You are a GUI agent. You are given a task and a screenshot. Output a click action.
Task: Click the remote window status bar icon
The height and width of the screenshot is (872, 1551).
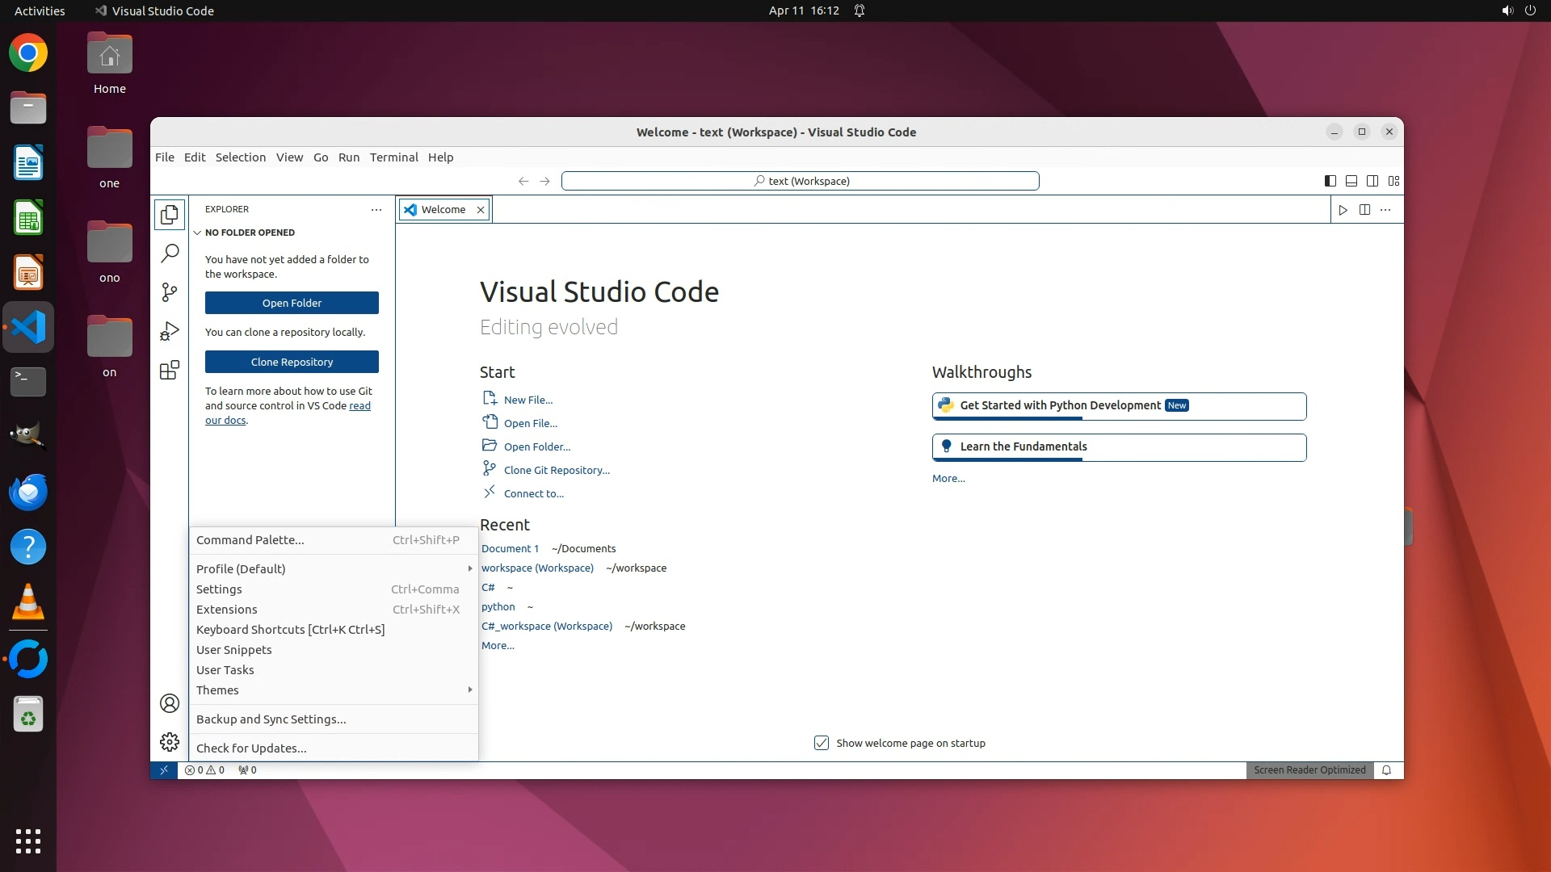[163, 770]
